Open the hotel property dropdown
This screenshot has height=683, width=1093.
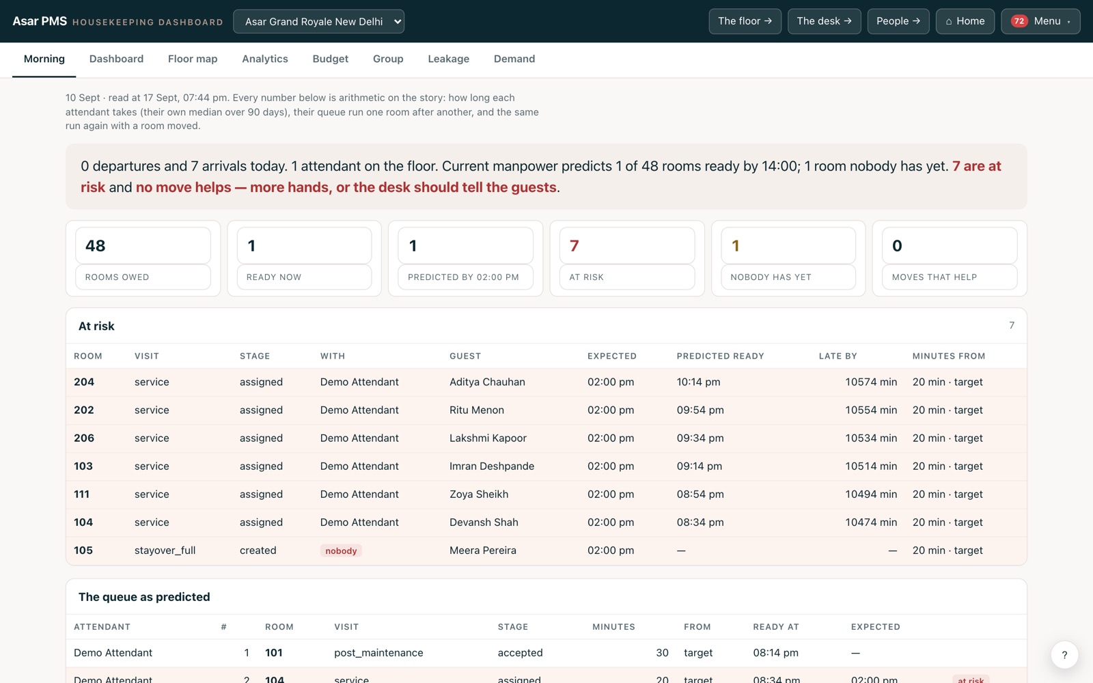(318, 21)
